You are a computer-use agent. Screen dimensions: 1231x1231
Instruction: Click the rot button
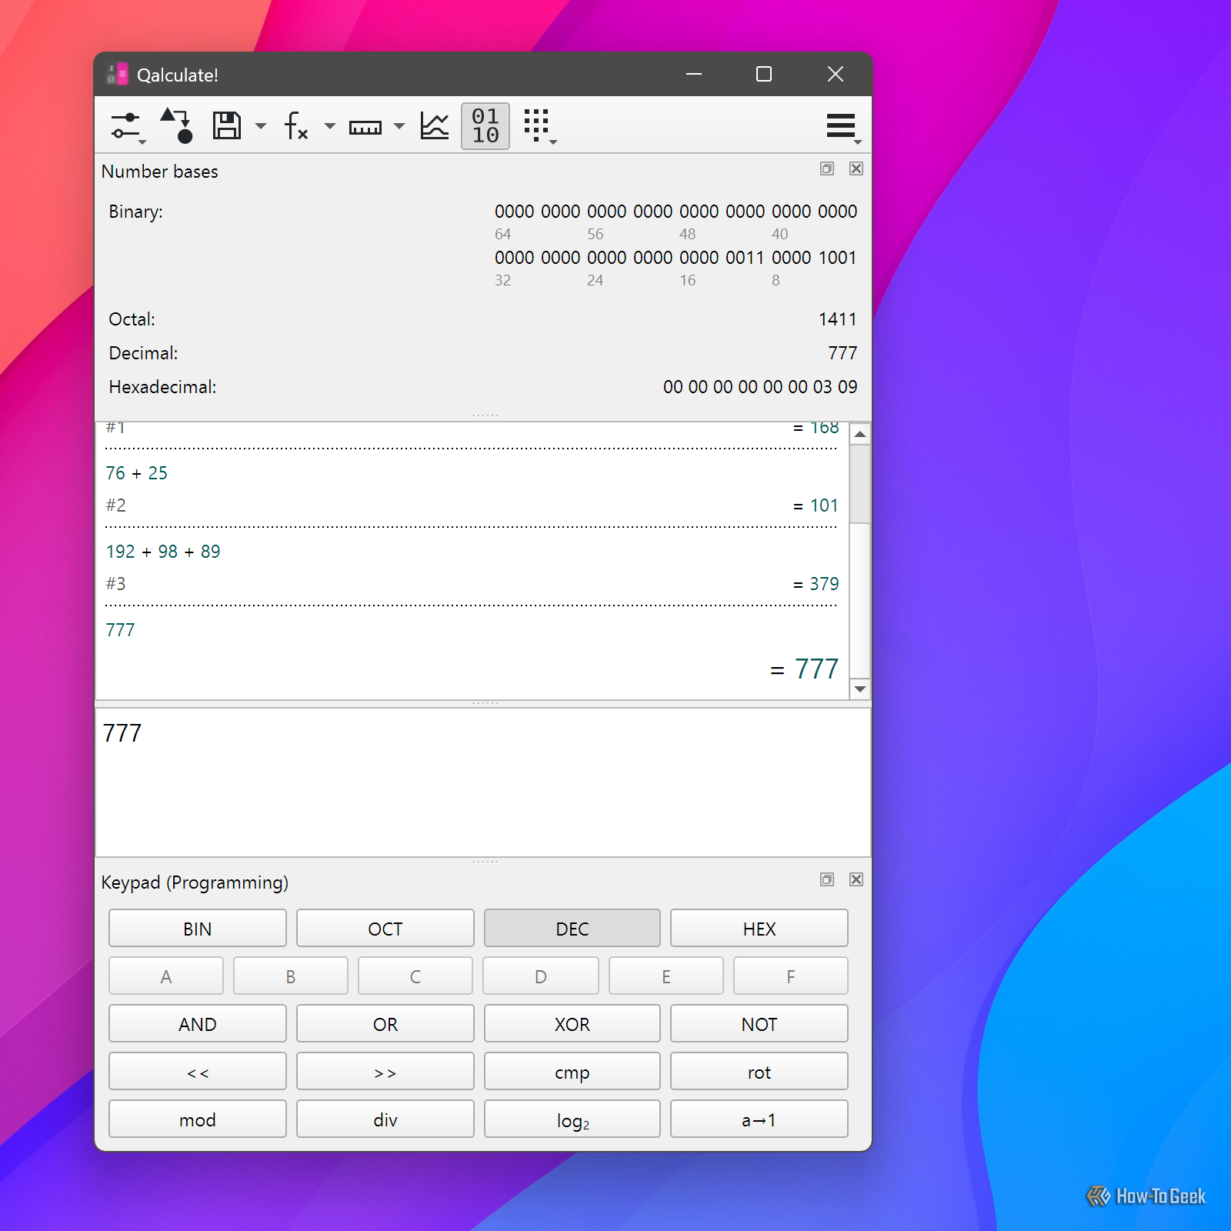[759, 1072]
